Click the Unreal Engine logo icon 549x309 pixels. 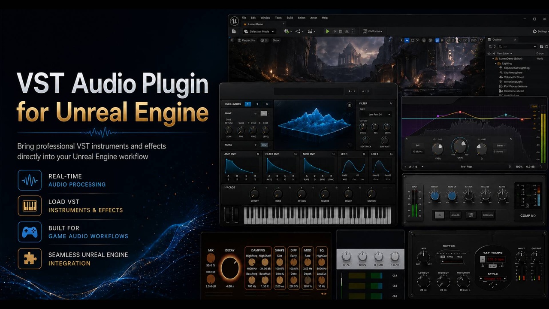[234, 21]
